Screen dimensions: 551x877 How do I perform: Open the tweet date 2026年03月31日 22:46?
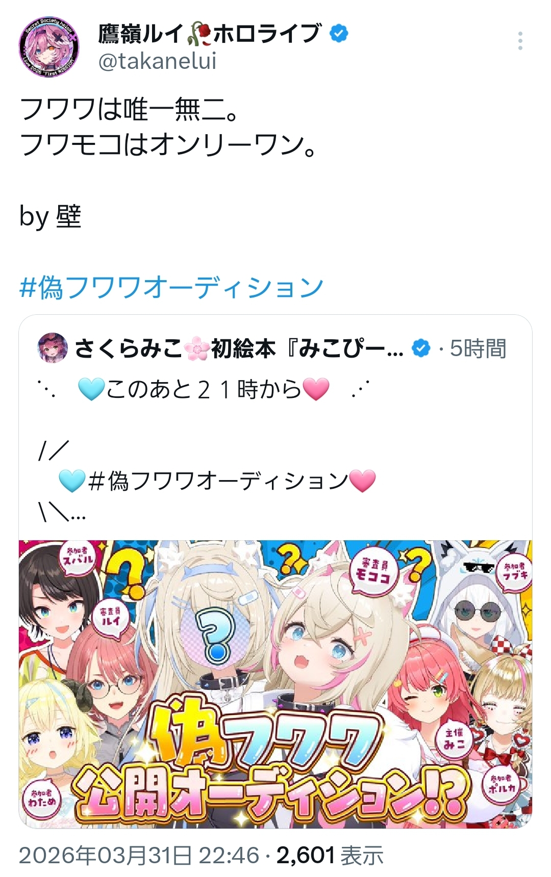(x=139, y=856)
